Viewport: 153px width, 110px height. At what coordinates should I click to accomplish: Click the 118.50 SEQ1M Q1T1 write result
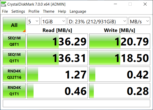click(120, 58)
